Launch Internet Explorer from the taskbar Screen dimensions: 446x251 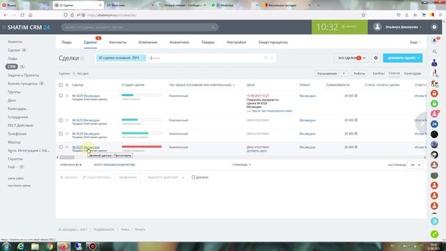tap(20, 246)
